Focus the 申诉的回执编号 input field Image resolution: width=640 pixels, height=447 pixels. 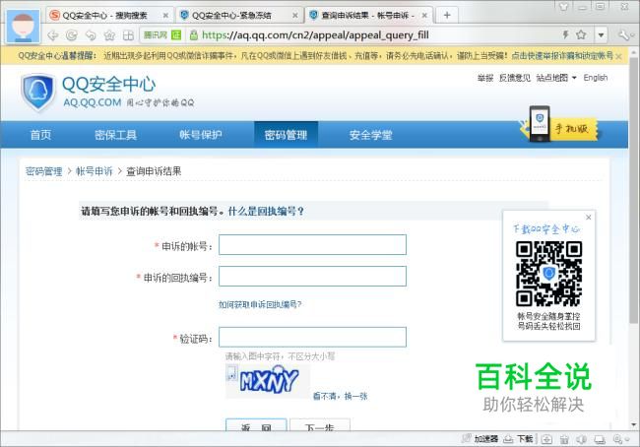coord(312,277)
